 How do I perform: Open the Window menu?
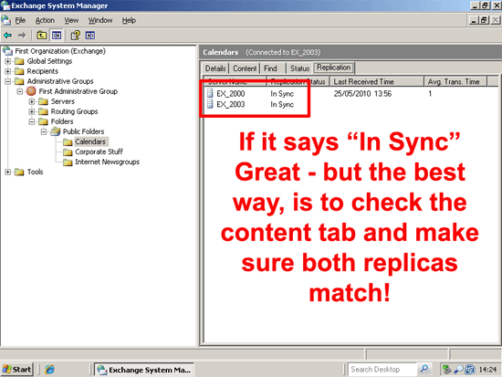100,20
